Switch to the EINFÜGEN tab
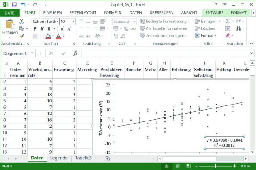Screen dimensions: 256x170 (x=52, y=13)
